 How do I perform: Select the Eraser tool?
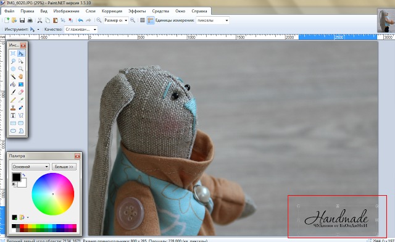pyautogui.click(x=21, y=92)
